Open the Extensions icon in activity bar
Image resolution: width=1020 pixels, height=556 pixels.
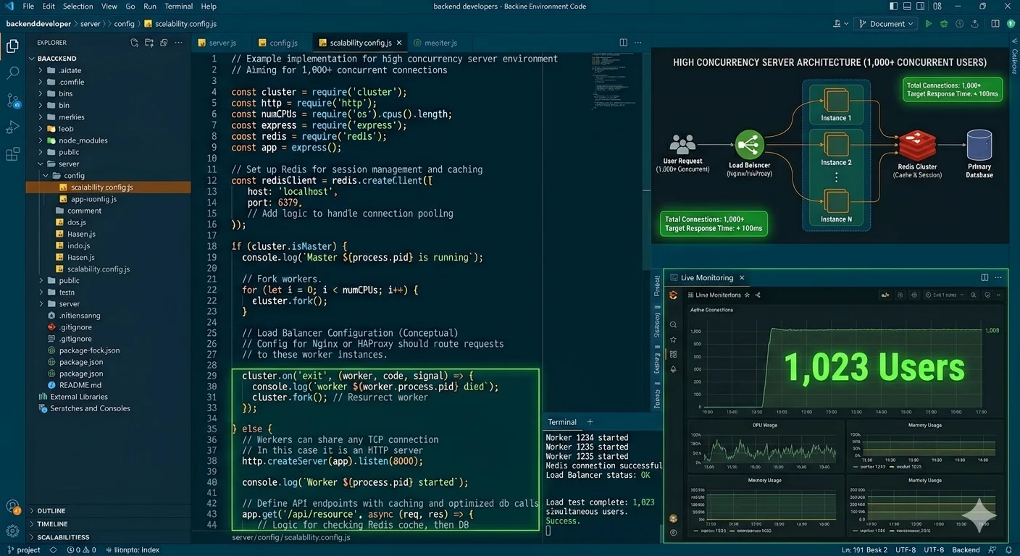(x=12, y=154)
